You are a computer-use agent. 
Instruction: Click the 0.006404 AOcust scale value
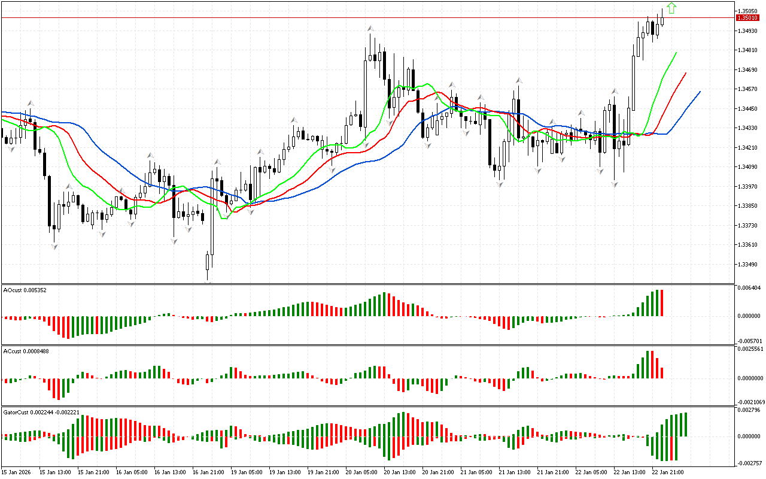(749, 288)
